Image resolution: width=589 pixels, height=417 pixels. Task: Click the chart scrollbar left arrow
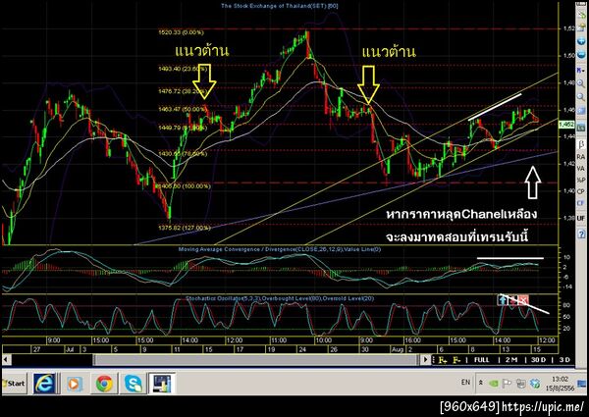tap(6, 360)
